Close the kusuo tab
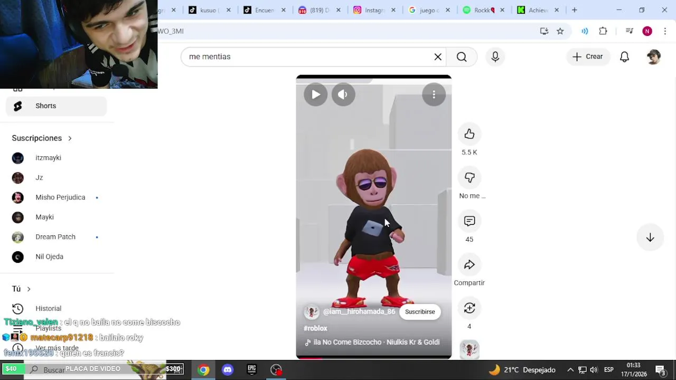Screen dimensions: 676x380 [x=228, y=10]
